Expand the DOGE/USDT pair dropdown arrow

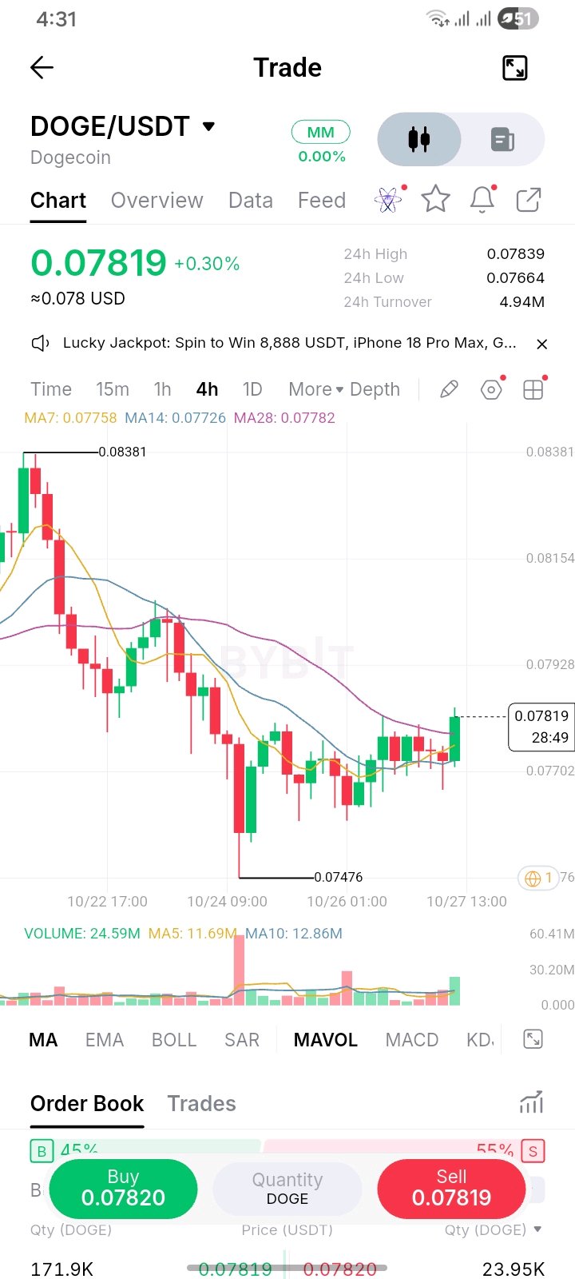[209, 126]
